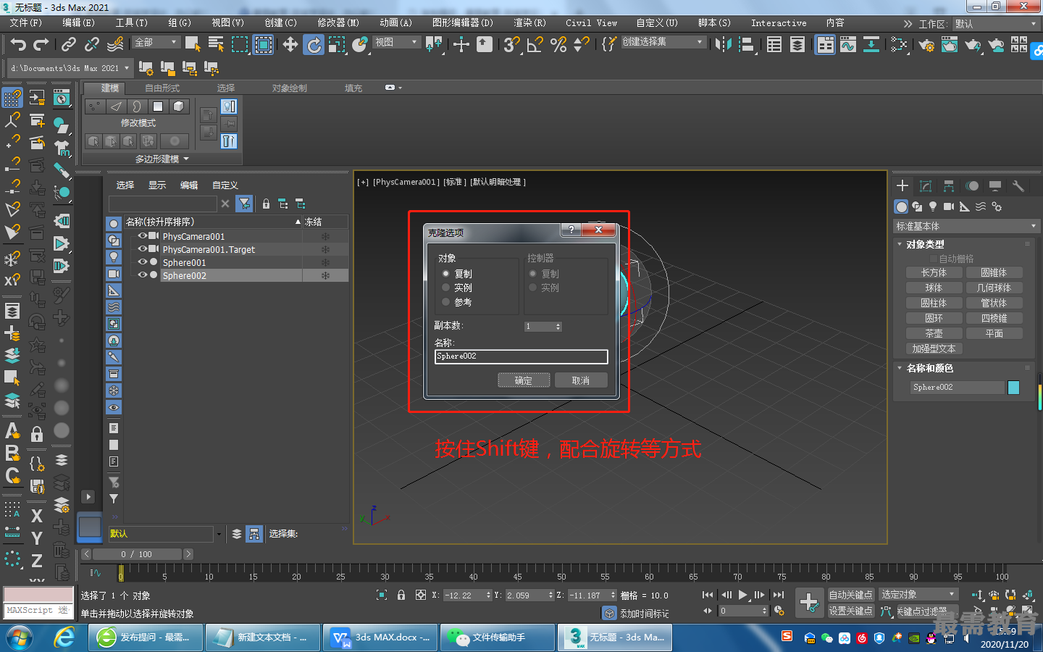This screenshot has height=652, width=1043.
Task: Go to the end frame button
Action: (779, 595)
